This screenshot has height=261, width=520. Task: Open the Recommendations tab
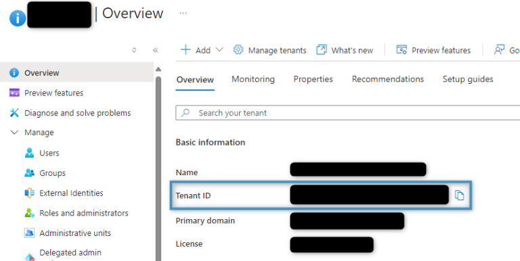388,79
